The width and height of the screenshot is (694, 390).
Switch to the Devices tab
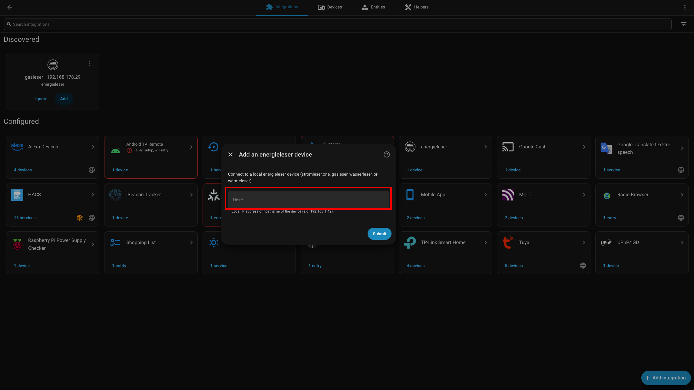pyautogui.click(x=330, y=7)
